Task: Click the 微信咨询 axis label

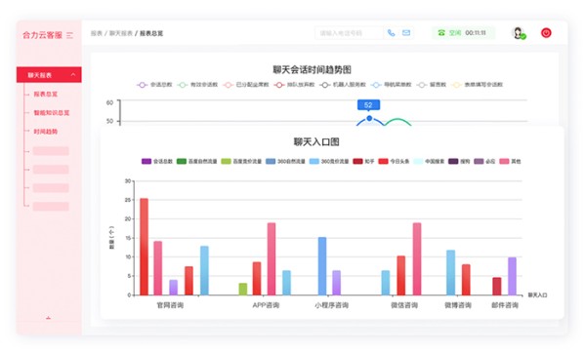Action: pos(404,305)
